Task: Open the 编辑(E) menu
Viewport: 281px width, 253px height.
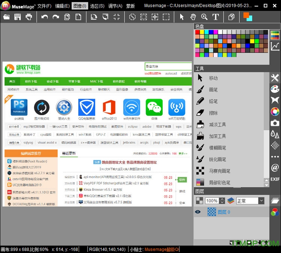Action: pyautogui.click(x=62, y=6)
